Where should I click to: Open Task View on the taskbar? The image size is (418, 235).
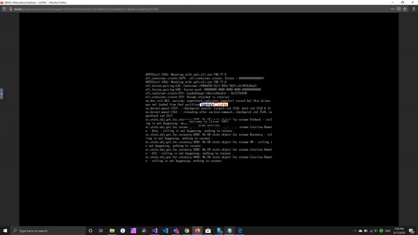(x=101, y=231)
